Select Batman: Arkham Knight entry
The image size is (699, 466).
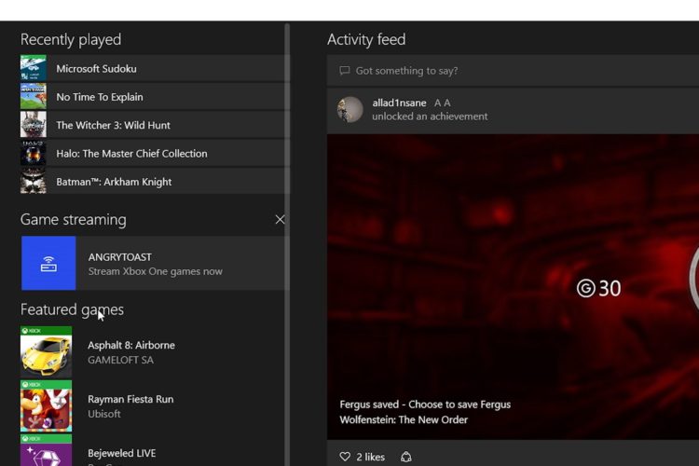point(155,181)
